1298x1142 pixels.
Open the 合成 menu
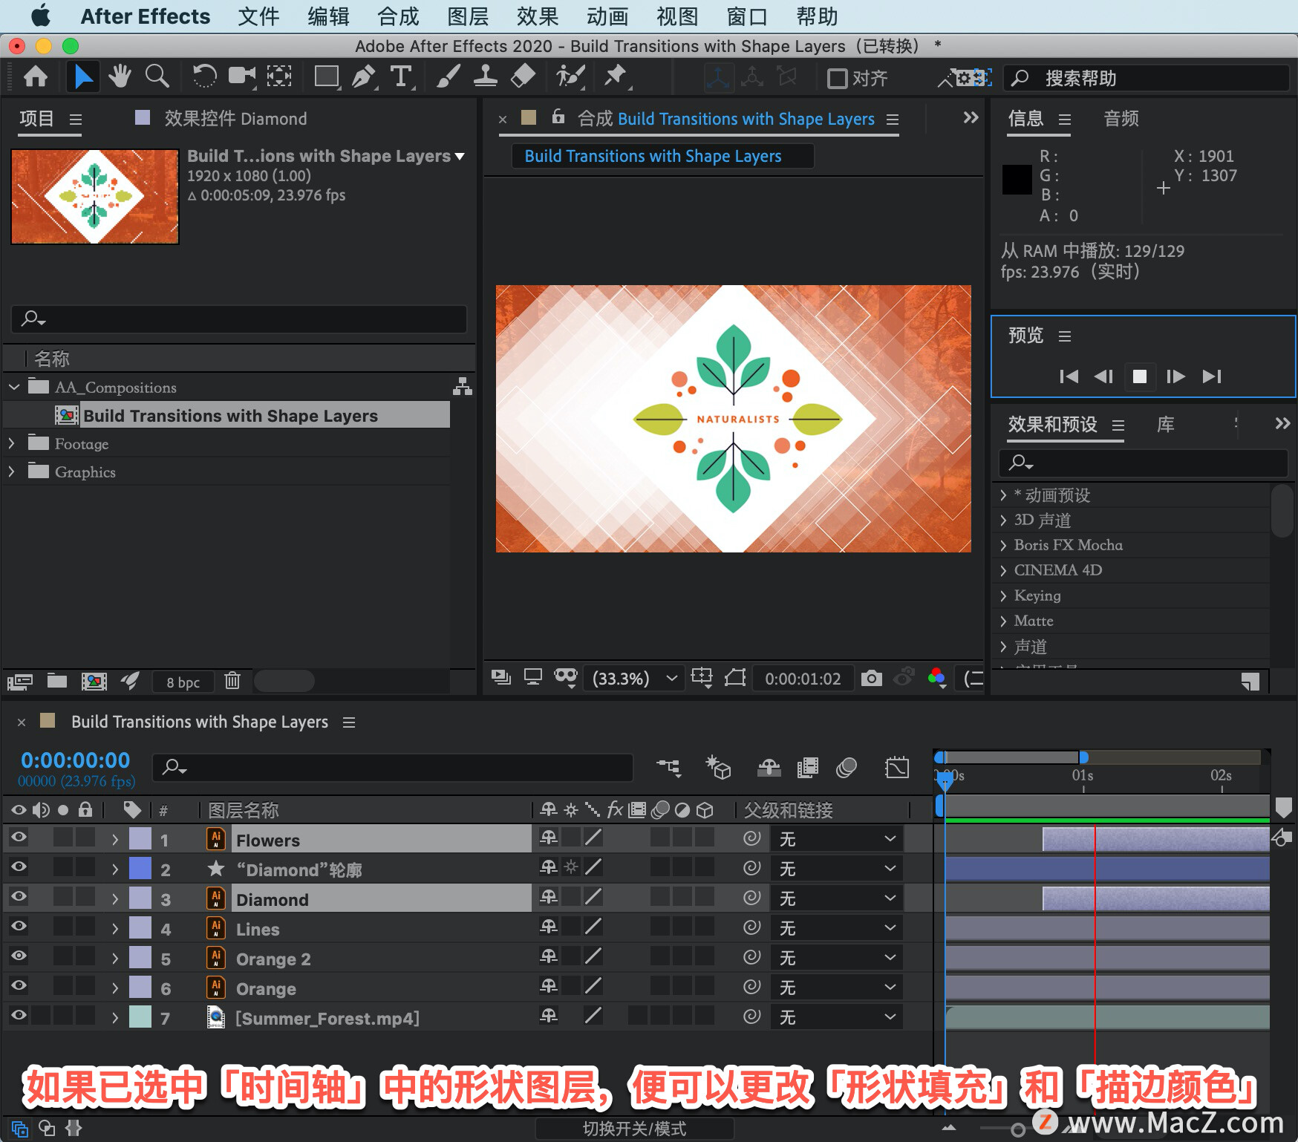point(398,16)
